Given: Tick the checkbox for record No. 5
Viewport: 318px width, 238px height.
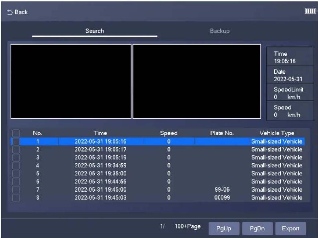Looking at the screenshot, I should (16, 173).
